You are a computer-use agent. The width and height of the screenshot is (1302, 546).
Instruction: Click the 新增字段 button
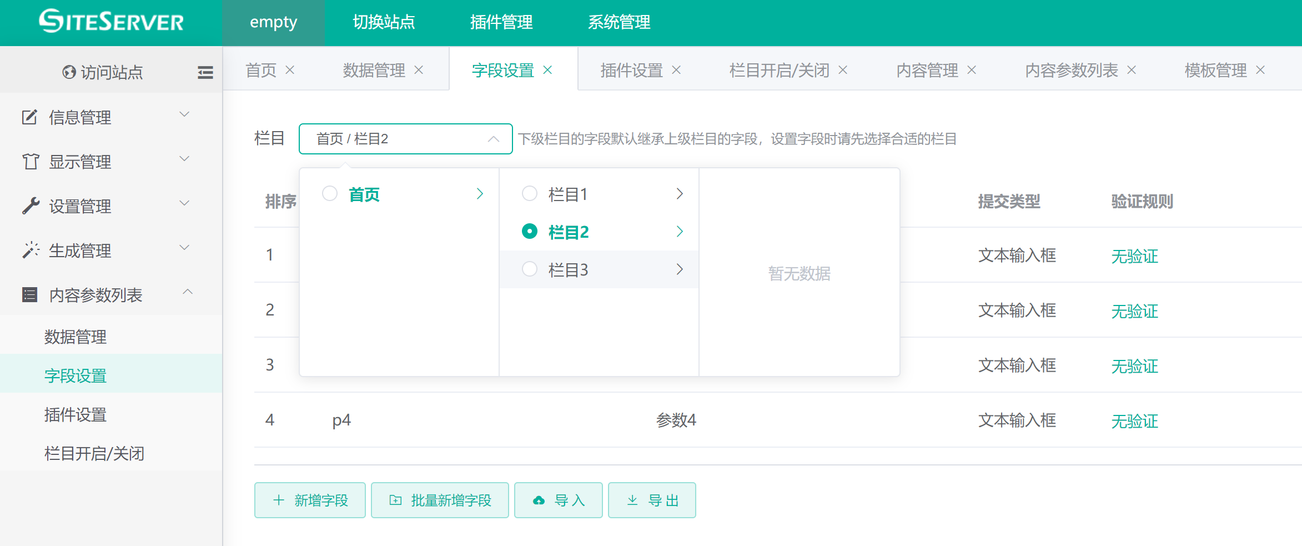pos(310,500)
